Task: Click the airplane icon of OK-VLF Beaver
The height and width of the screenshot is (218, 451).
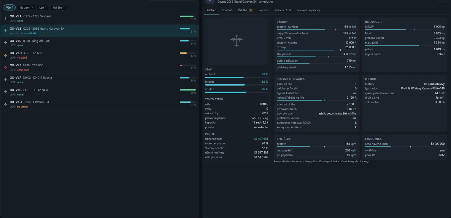Action: tap(5, 80)
